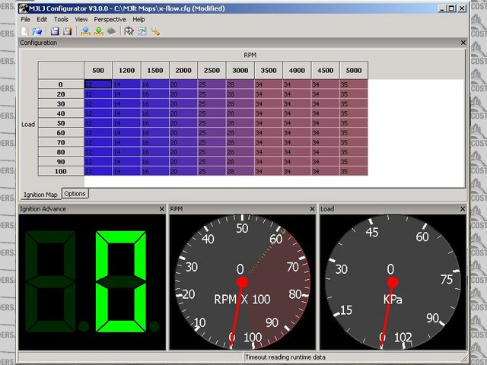The height and width of the screenshot is (365, 487).
Task: Click the green ignition advance digital display
Action: (x=92, y=282)
